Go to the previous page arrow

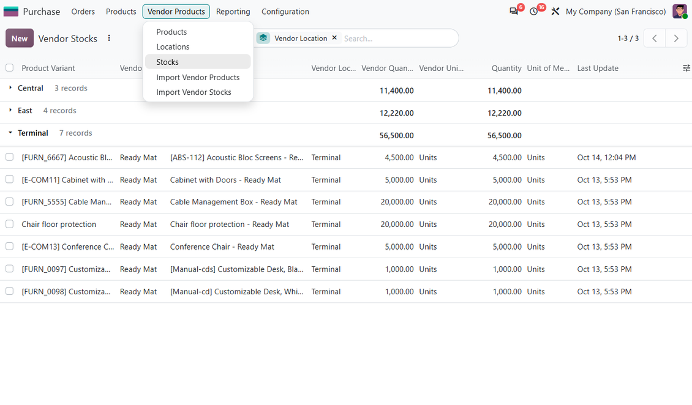tap(655, 39)
